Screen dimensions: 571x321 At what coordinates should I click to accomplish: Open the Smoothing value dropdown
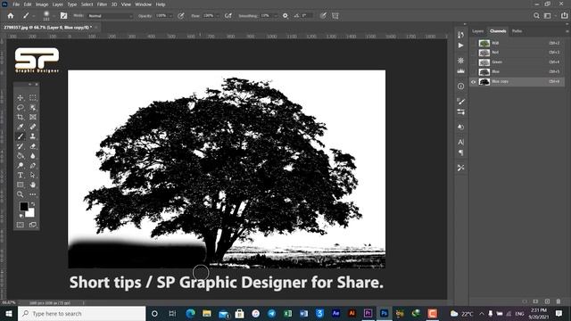click(276, 16)
